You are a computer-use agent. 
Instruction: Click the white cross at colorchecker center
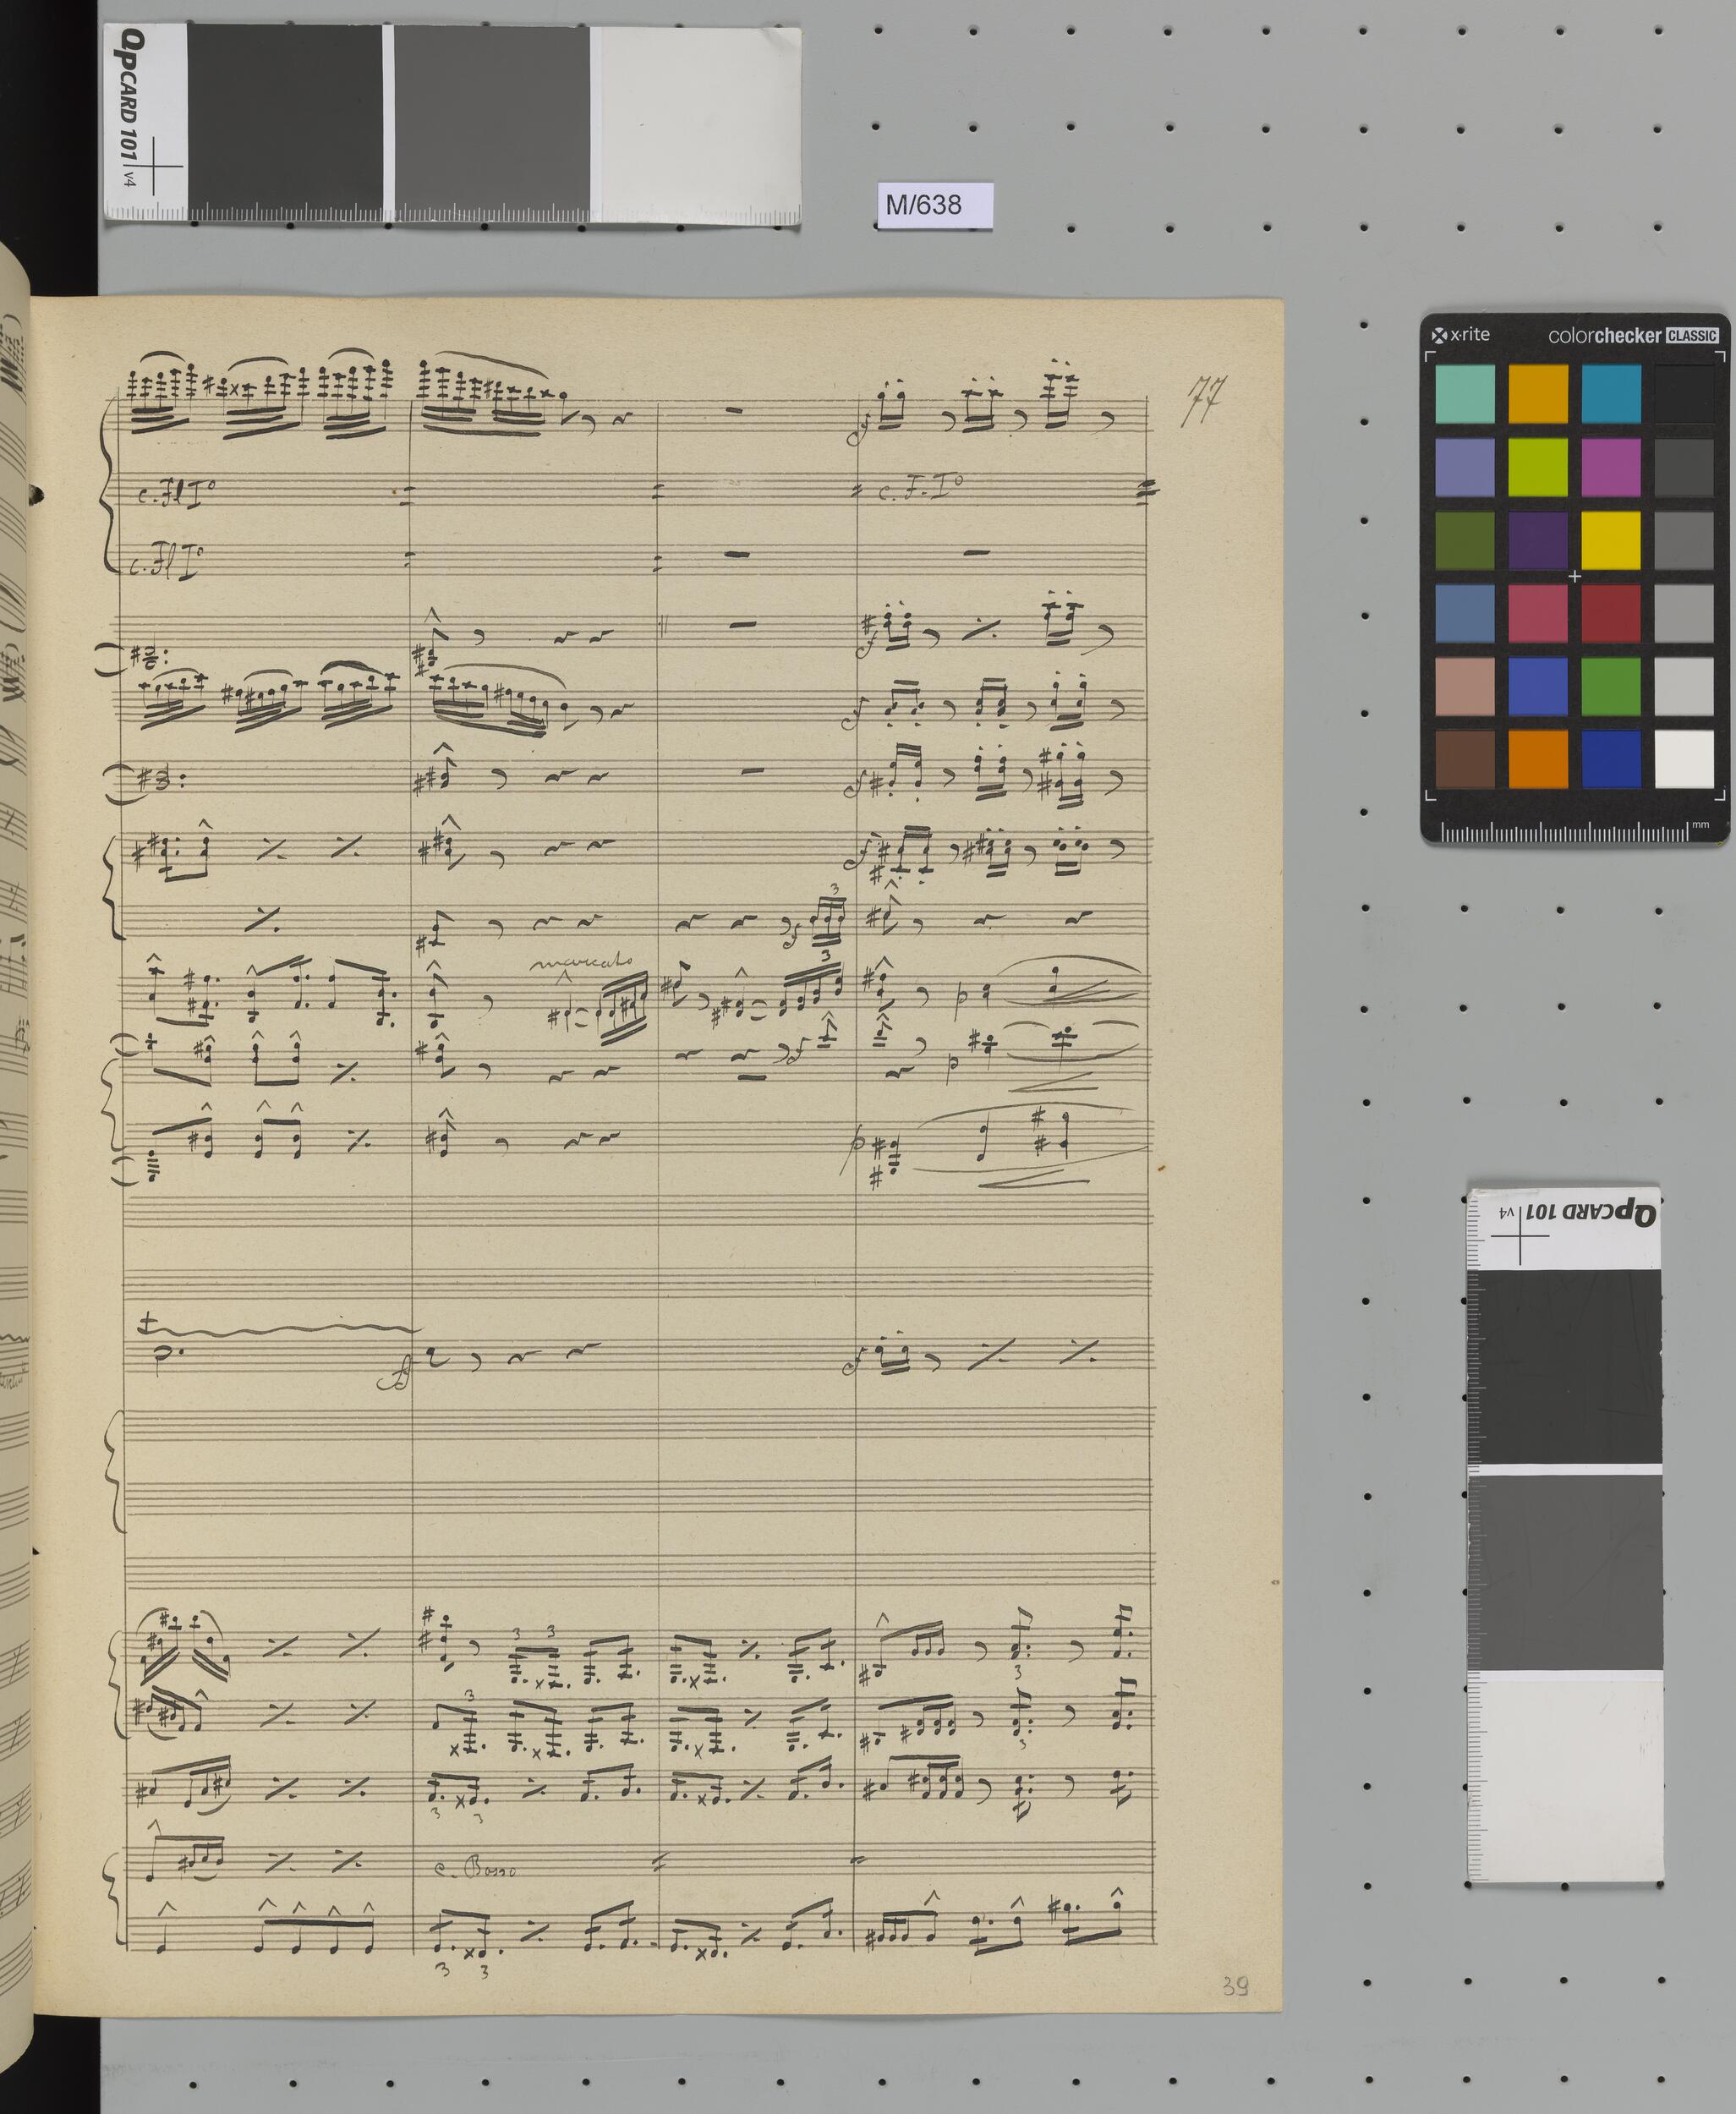coord(1574,576)
